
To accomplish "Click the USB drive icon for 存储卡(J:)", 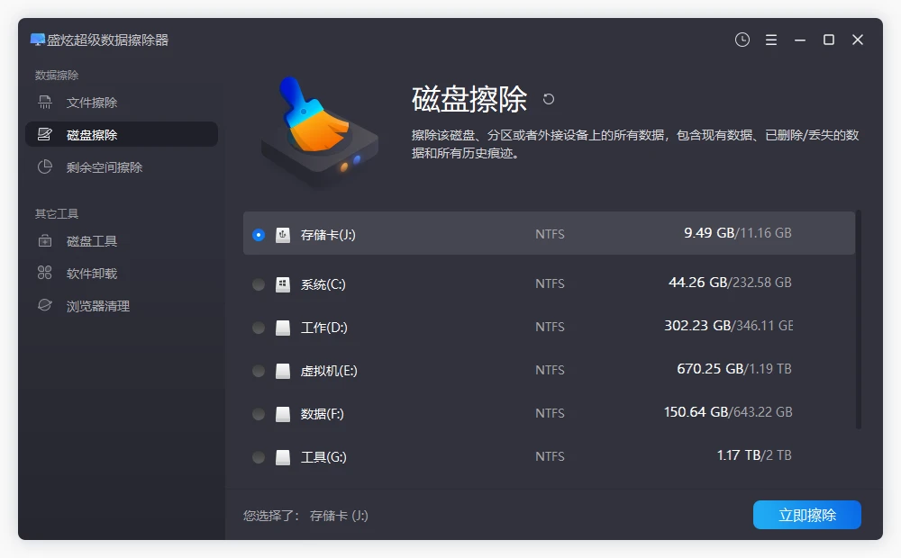I will [x=283, y=234].
